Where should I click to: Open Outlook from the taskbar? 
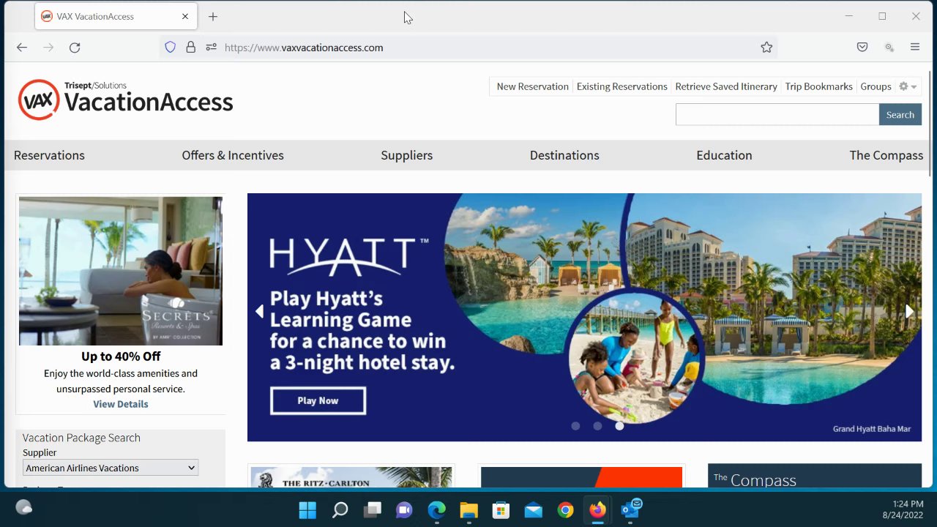(630, 509)
